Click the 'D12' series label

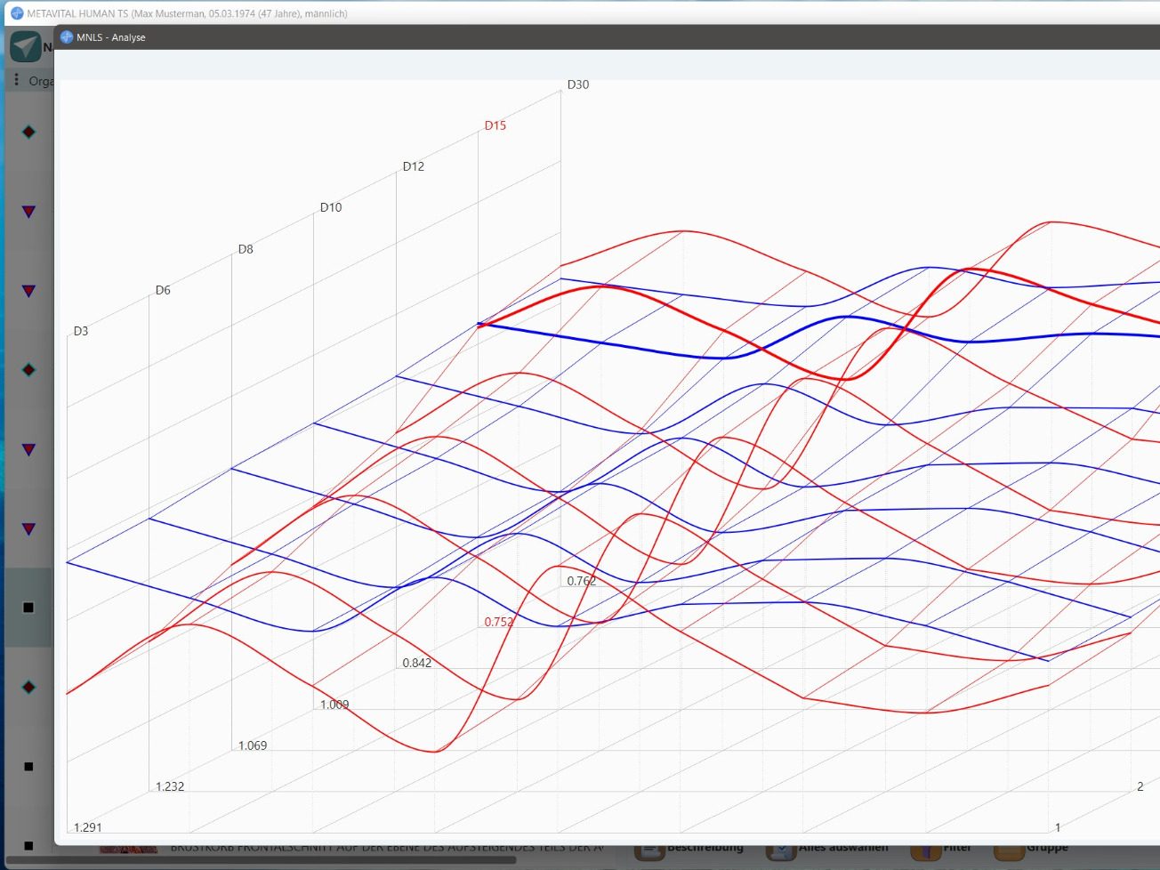pos(414,166)
